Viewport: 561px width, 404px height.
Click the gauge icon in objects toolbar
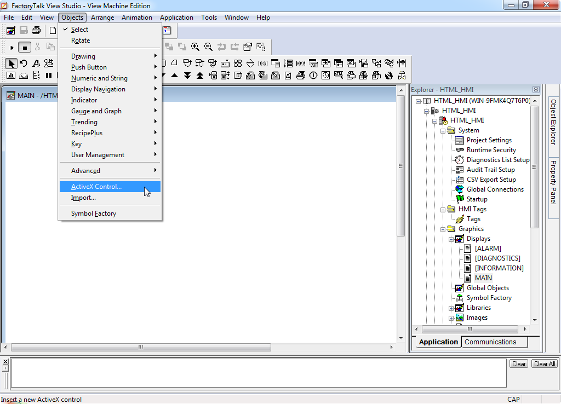(x=24, y=76)
